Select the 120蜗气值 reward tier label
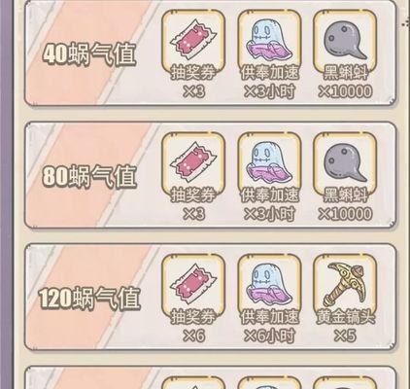The height and width of the screenshot is (389, 410). point(89,299)
